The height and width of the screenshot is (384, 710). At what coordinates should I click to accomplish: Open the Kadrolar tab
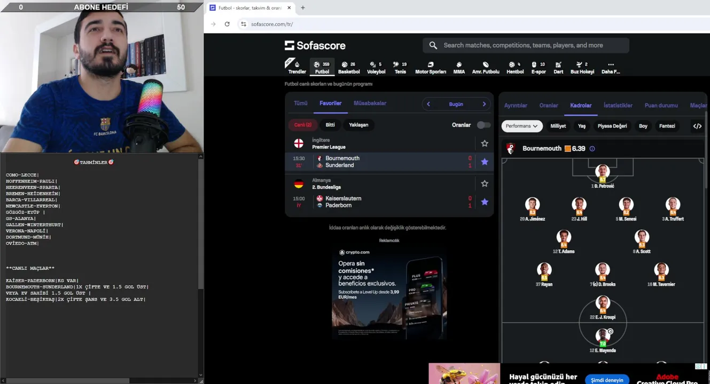tap(581, 106)
